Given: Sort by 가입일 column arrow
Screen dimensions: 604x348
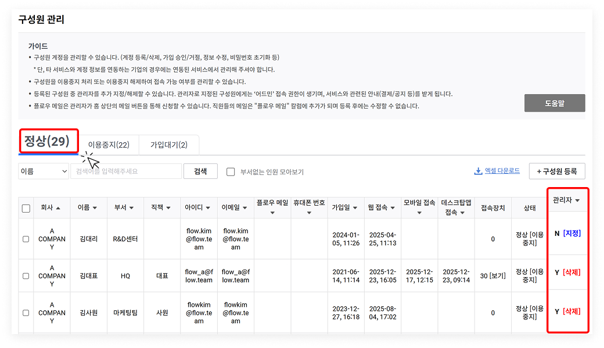Looking at the screenshot, I should [x=354, y=208].
